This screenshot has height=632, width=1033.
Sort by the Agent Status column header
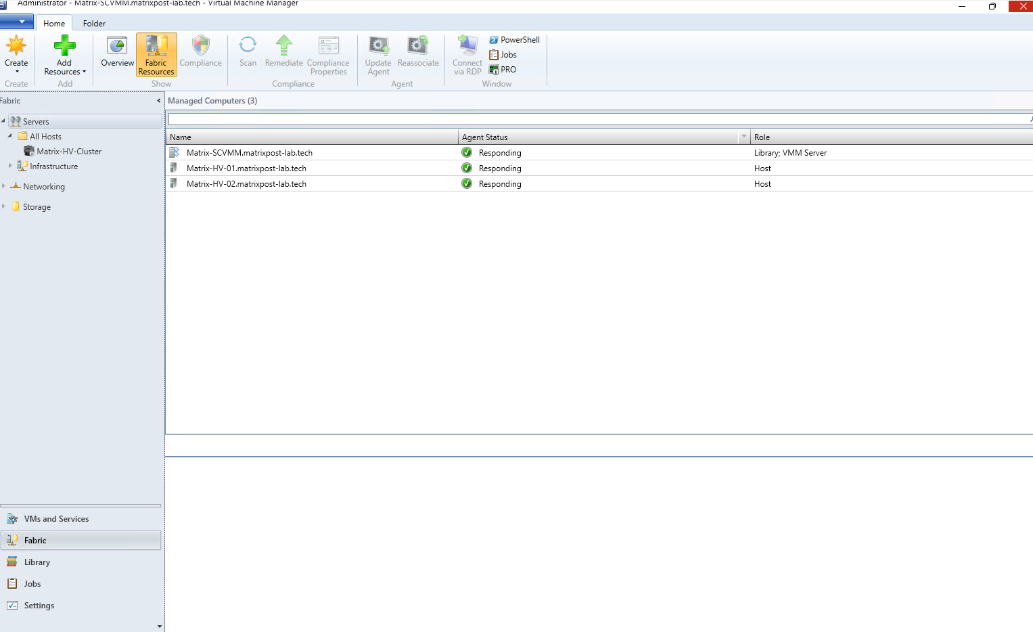599,137
